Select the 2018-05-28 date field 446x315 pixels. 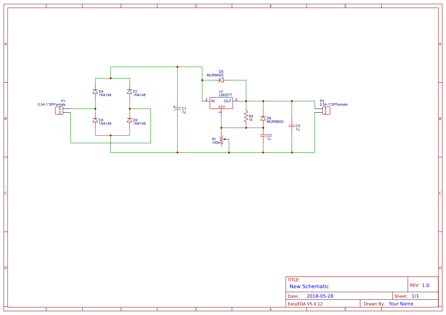(320, 296)
